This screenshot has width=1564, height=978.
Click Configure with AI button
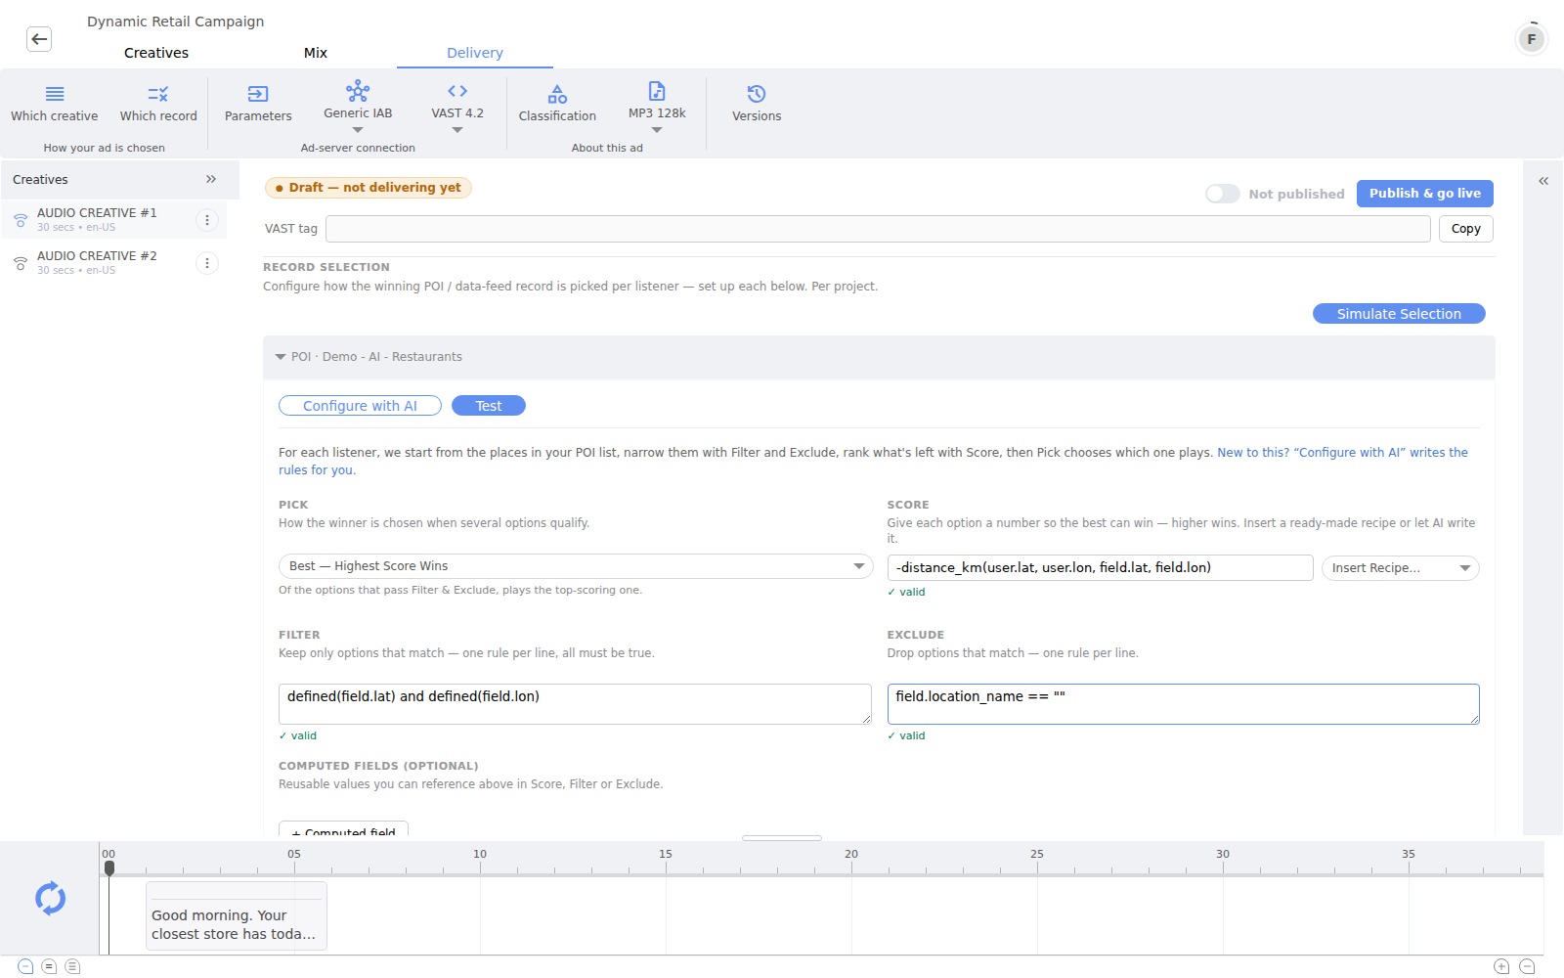tap(360, 406)
